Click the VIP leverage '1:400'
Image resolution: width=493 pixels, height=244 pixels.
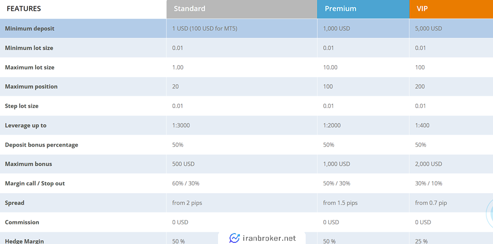coord(422,126)
